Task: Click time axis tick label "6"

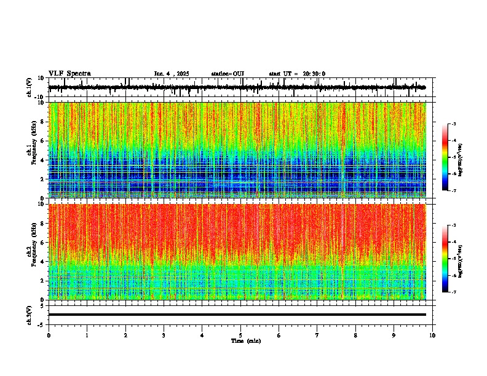Action: point(279,335)
